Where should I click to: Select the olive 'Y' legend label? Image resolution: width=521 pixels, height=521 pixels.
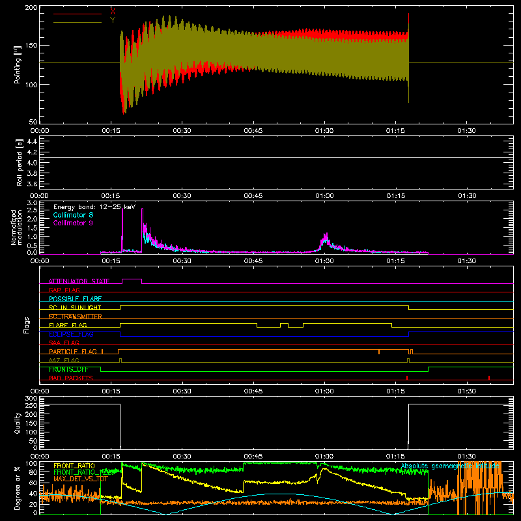point(113,20)
